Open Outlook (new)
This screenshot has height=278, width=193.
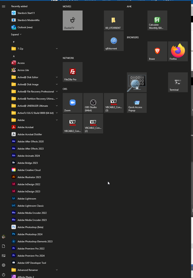pos(35,27)
